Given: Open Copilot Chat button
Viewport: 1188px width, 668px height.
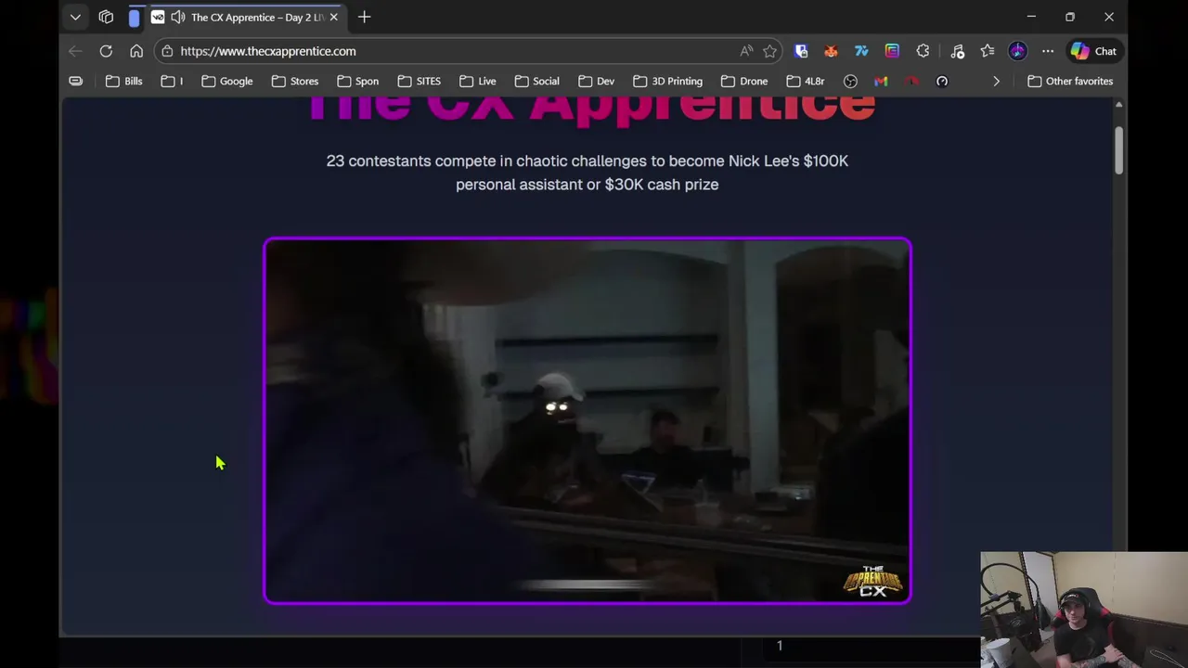Looking at the screenshot, I should coord(1094,51).
